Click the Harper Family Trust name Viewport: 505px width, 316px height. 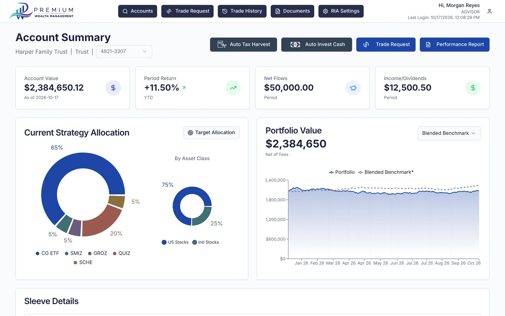point(41,52)
